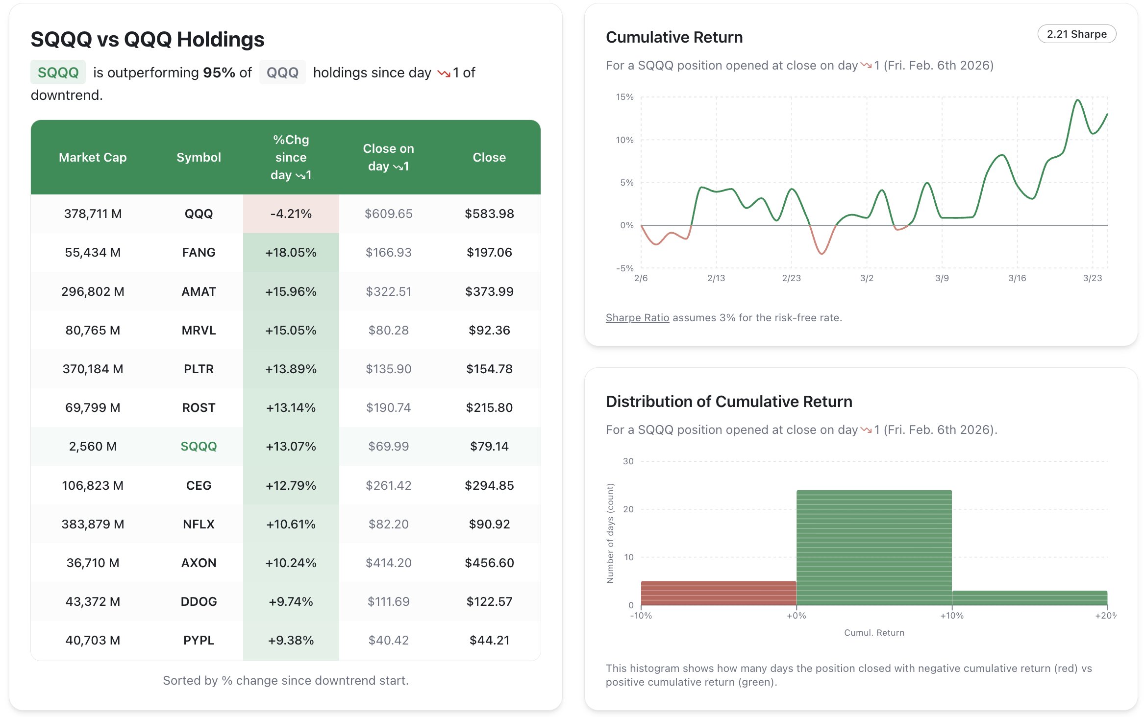Click downtrend icon in Cumulative Return subtitle
This screenshot has height=717, width=1145.
point(866,65)
